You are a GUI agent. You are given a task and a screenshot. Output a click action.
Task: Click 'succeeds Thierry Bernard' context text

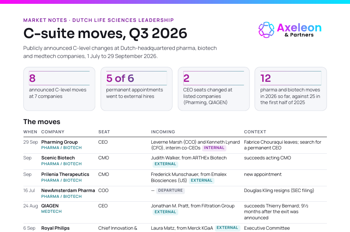[272, 206]
